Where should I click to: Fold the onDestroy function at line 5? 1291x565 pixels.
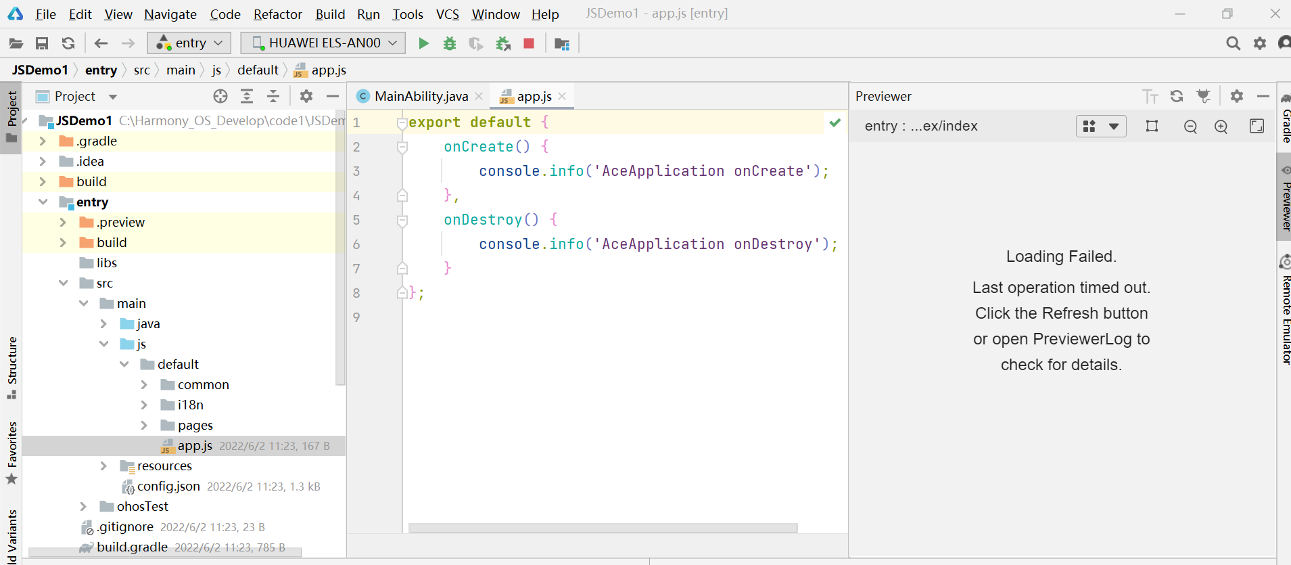pyautogui.click(x=402, y=220)
